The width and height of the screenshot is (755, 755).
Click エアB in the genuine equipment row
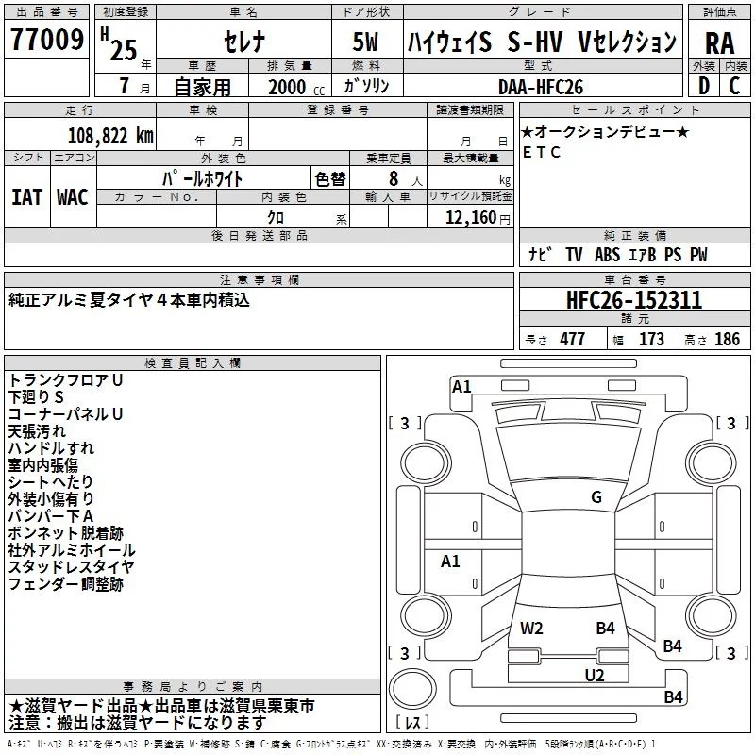(643, 255)
